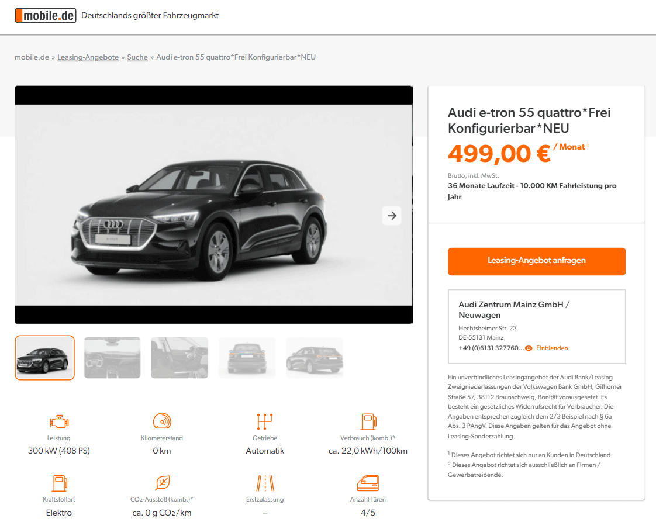Click ca. 22,0 kWh/100km value
Viewport: 656px width, 522px height.
(368, 451)
